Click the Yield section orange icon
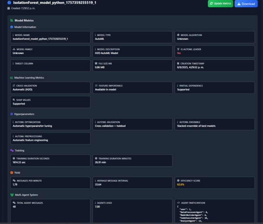The height and width of the screenshot is (224, 263). 12,172
